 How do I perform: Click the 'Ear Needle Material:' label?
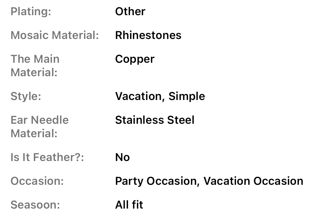point(39,127)
